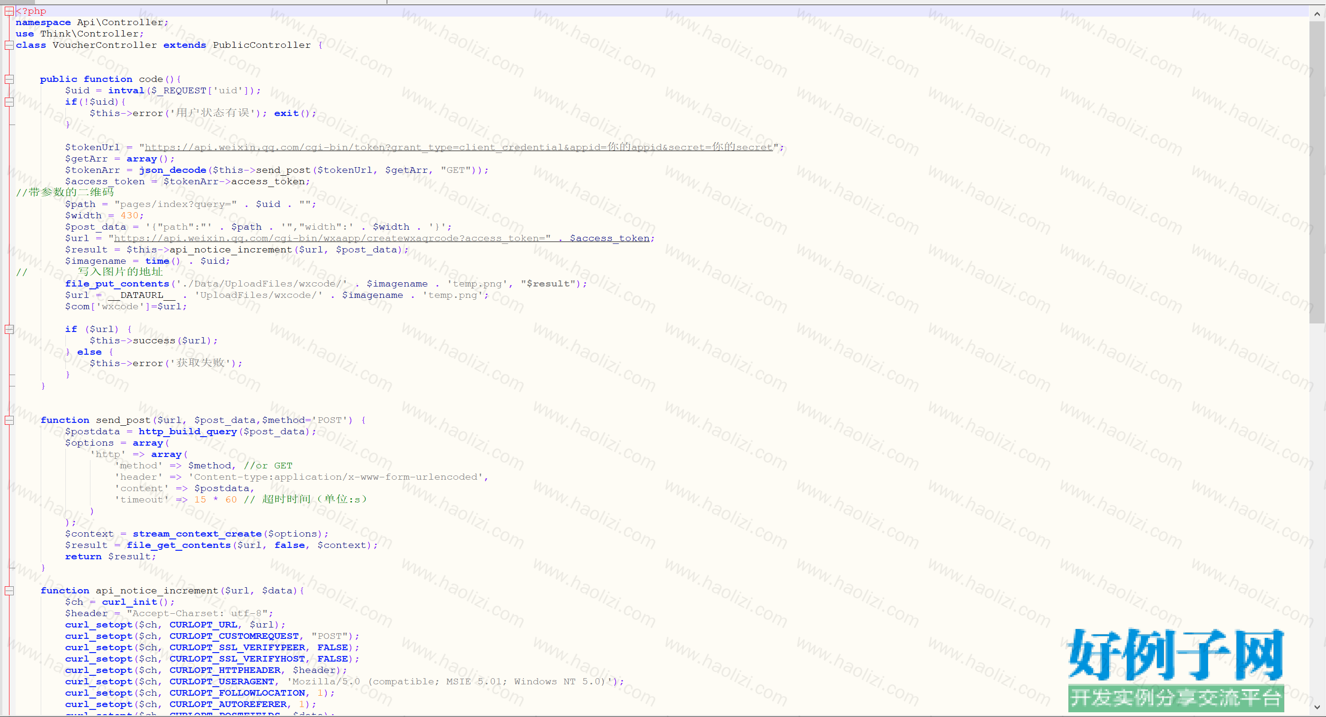Click the "$com['wxcode']=$url;" line
Screen dimensions: 1326x717
click(x=126, y=307)
